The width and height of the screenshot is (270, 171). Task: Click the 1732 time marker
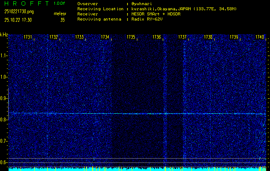click(x=54, y=37)
